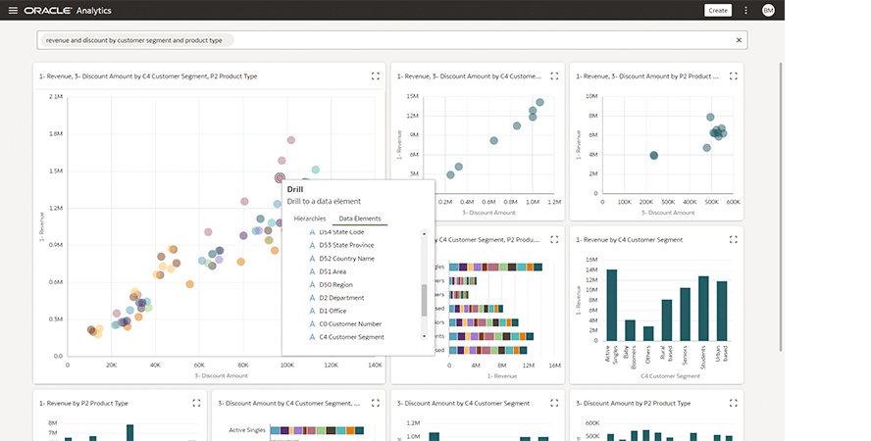Image resolution: width=871 pixels, height=441 pixels.
Task: Choose C4 Customer Segment in drill list
Action: 351,337
